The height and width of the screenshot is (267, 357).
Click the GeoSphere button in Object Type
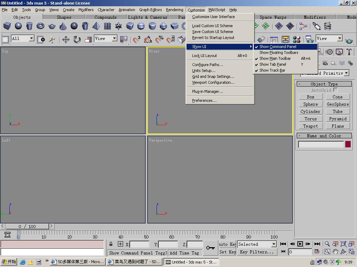pos(338,104)
